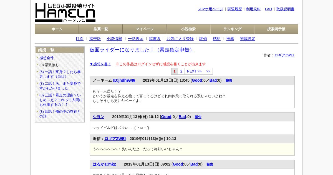Open the FAQ link
Viewport: 333px width, 175px height.
[269, 9]
